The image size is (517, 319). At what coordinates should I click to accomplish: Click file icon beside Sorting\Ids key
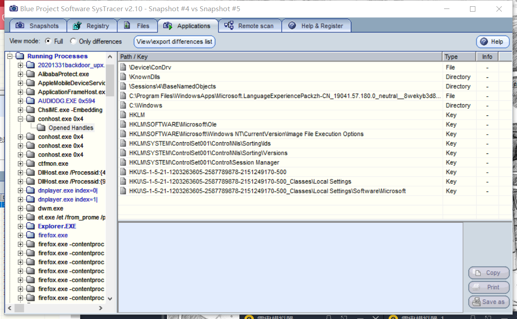[123, 143]
